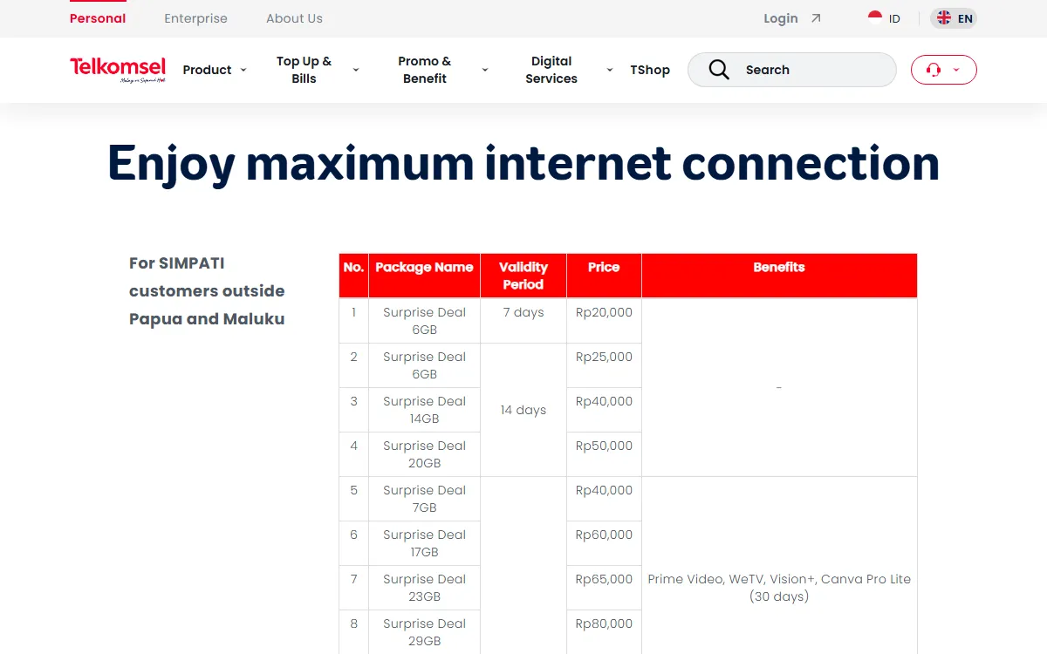The image size is (1047, 654).
Task: Switch to the Enterprise tab
Action: tap(195, 18)
